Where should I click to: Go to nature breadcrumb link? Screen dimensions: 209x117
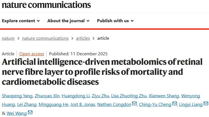tap(8, 38)
